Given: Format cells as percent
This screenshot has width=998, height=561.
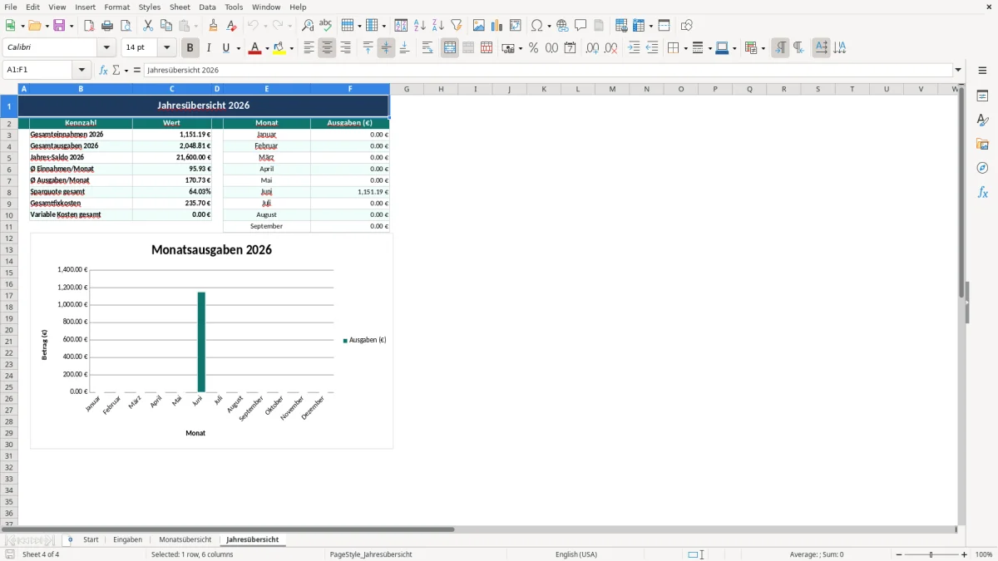Looking at the screenshot, I should point(534,48).
